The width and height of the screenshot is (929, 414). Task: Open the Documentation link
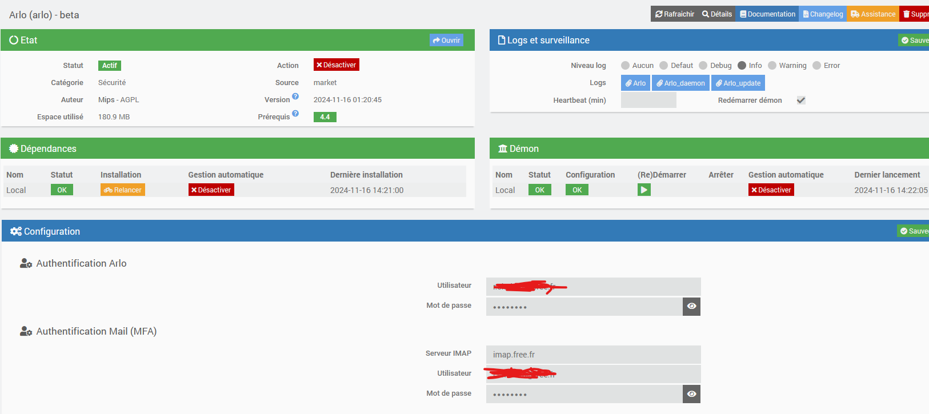click(767, 14)
